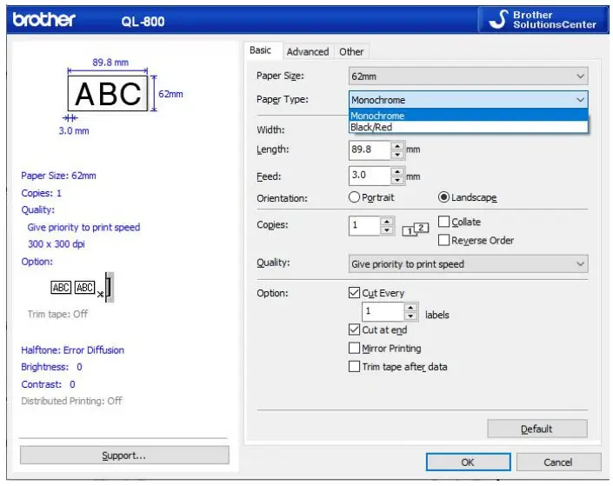Increase the Feed value with up arrow
This screenshot has height=486, width=613.
pos(397,171)
